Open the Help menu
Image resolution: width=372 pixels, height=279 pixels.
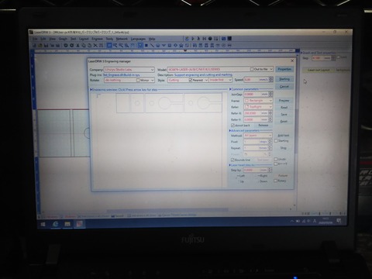coord(152,39)
